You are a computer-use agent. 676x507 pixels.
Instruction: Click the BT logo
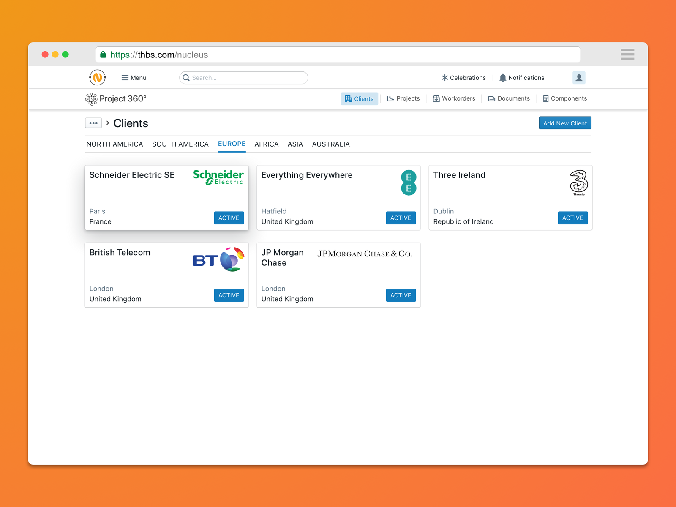(x=218, y=259)
